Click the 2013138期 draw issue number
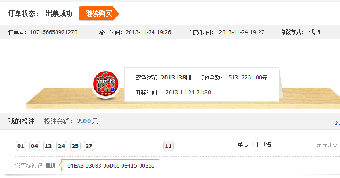 tap(175, 78)
